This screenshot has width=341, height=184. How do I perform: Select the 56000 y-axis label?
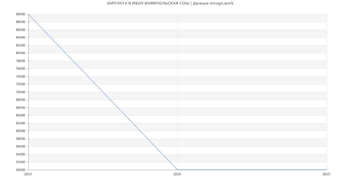(21, 147)
